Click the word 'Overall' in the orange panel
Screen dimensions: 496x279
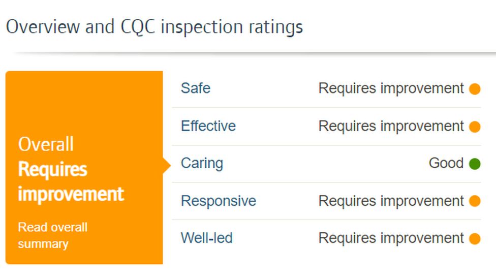[x=46, y=144]
